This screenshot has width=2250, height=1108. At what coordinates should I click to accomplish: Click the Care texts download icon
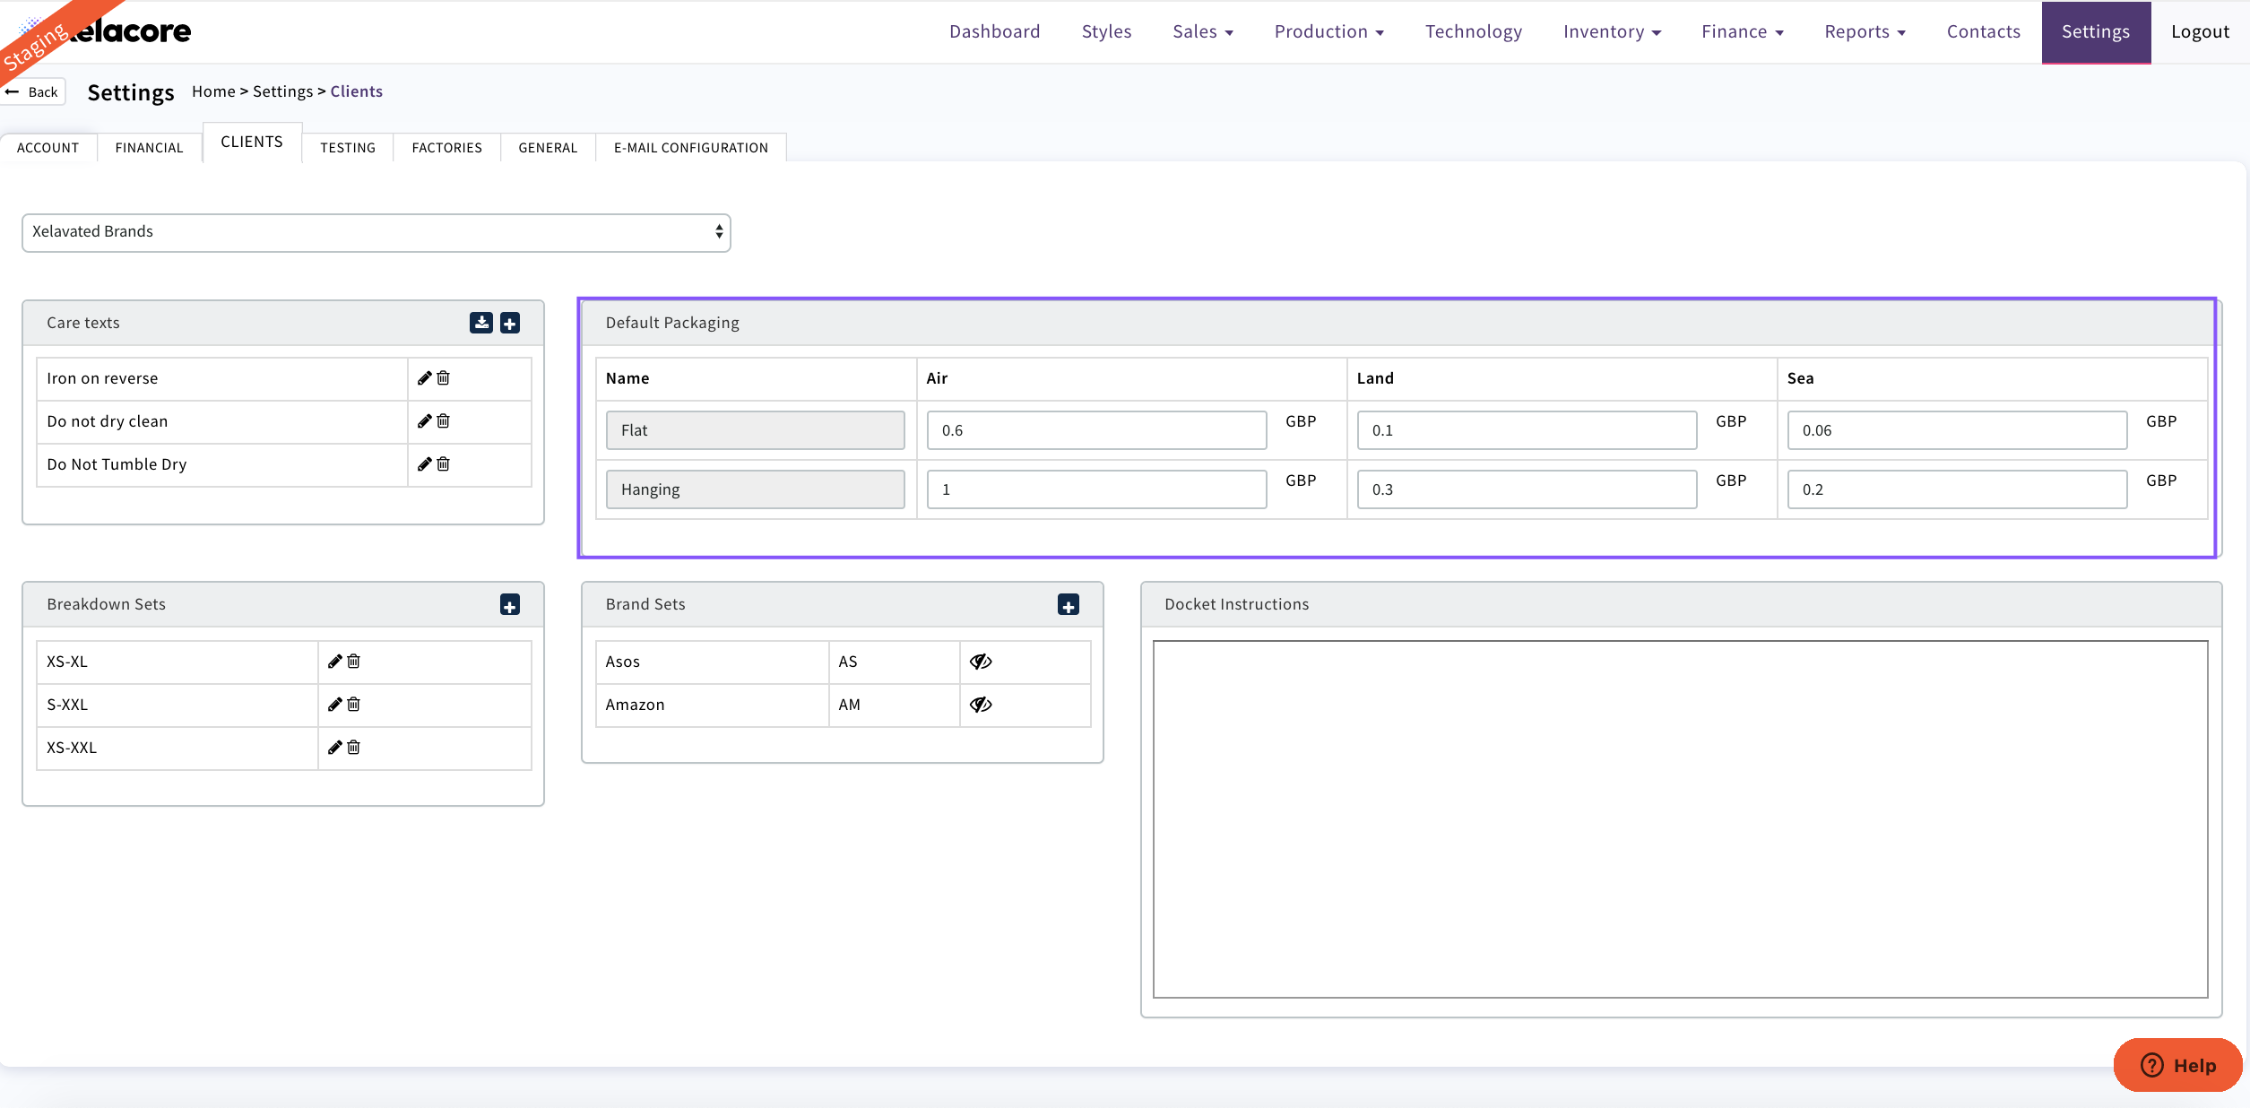pyautogui.click(x=481, y=323)
